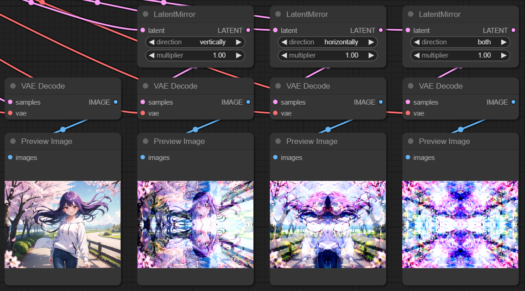Click latent input socket on 'both' LatentMirror

tap(408, 30)
